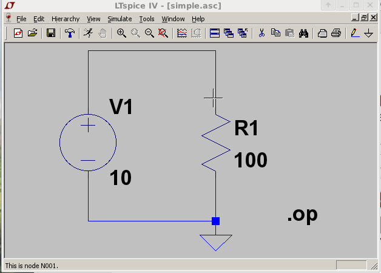Select the draw wire pencil tool
This screenshot has height=273, width=381.
tap(355, 33)
